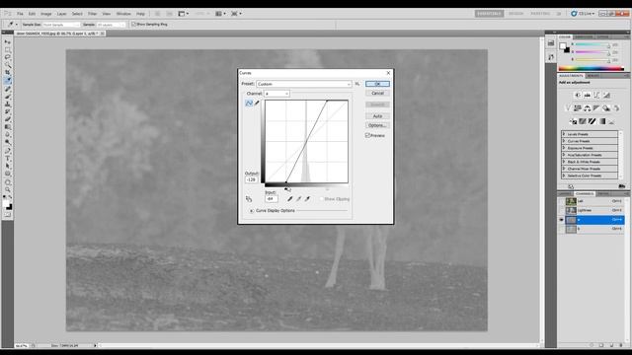Select the Eraser tool
This screenshot has width=632, height=355.
click(x=8, y=119)
